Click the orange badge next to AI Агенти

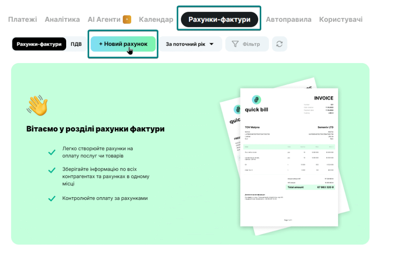127,19
